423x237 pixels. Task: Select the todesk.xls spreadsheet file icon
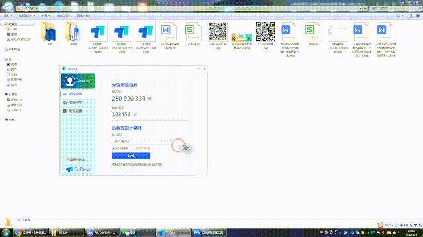pos(194,34)
